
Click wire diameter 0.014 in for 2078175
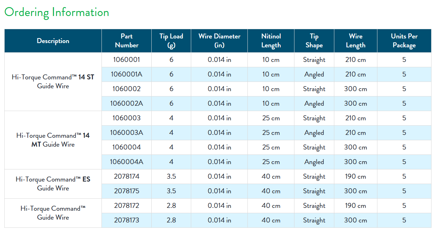coord(219,191)
